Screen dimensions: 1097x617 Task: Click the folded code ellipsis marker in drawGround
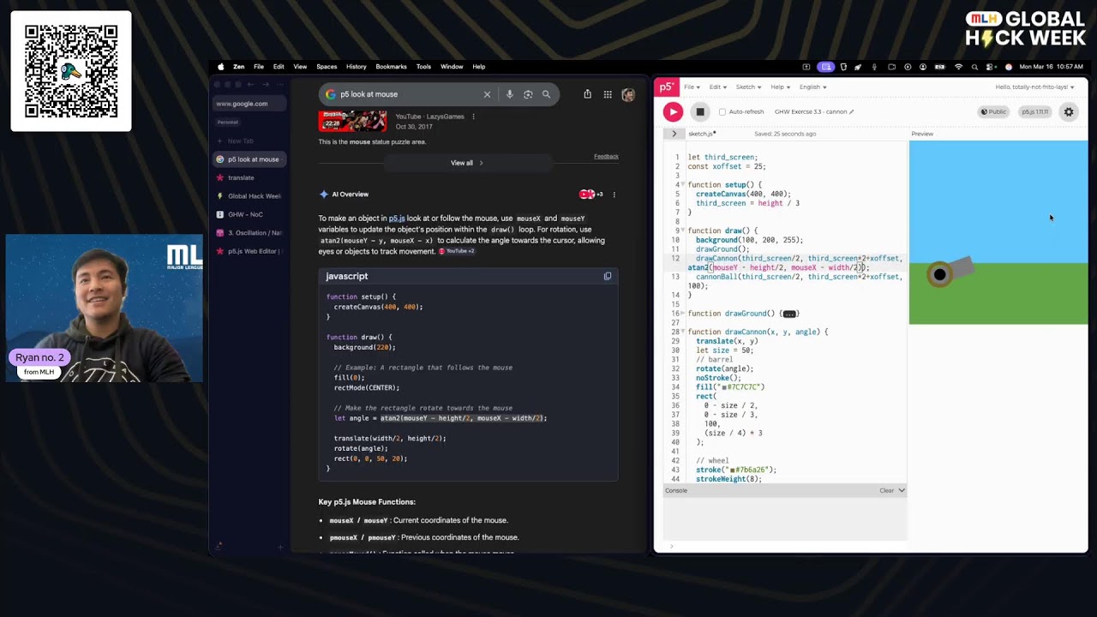tap(789, 314)
